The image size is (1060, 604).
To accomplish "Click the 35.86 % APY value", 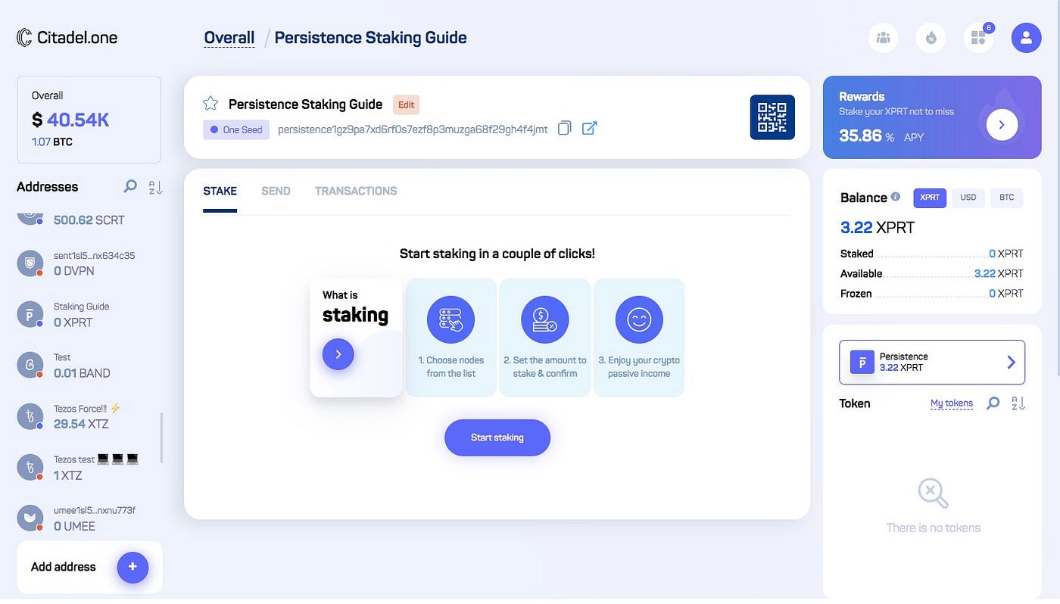I will (x=881, y=136).
